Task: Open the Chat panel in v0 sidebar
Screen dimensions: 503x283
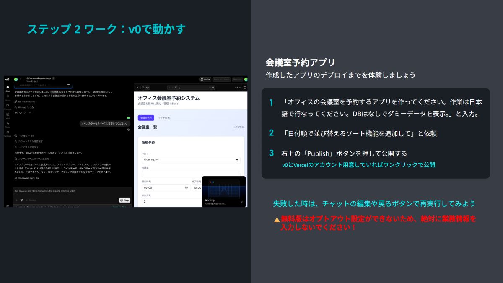Action: coord(8,88)
